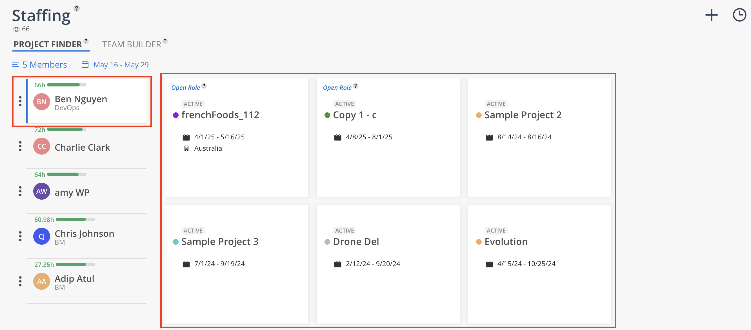
Task: Switch to the Team Builder tab
Action: 132,44
